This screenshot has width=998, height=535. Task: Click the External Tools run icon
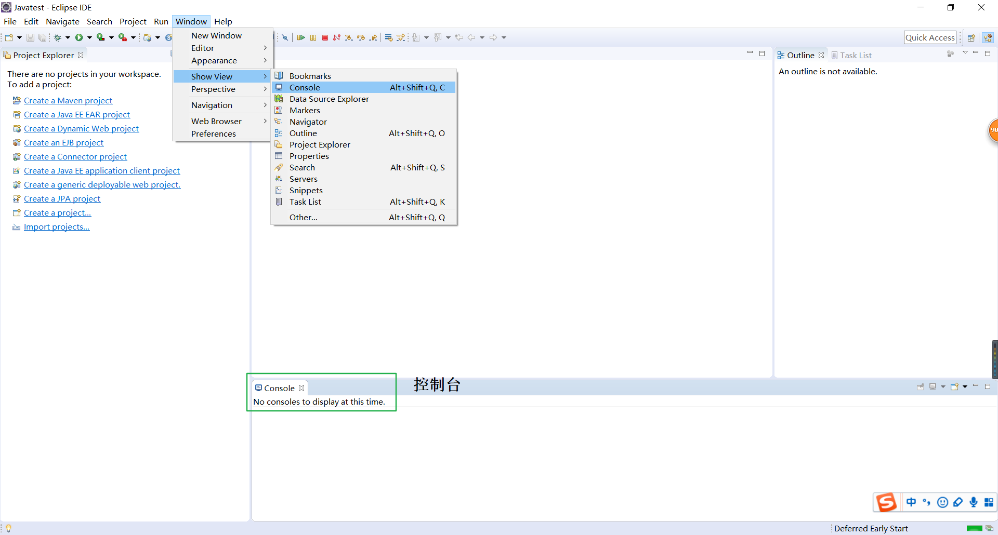[123, 37]
